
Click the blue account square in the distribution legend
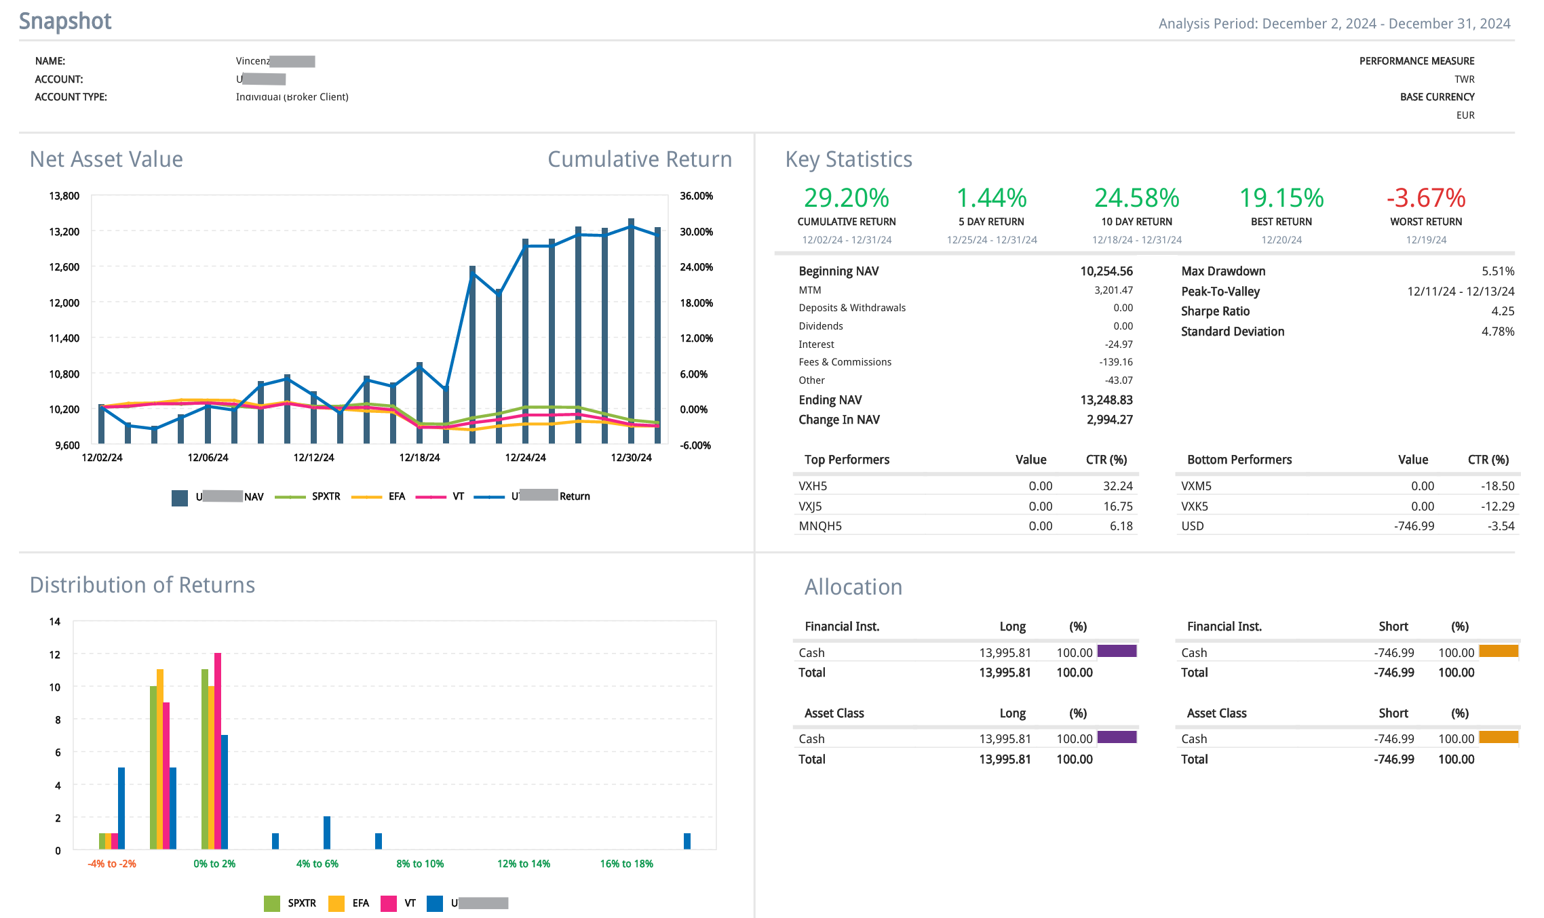click(435, 903)
